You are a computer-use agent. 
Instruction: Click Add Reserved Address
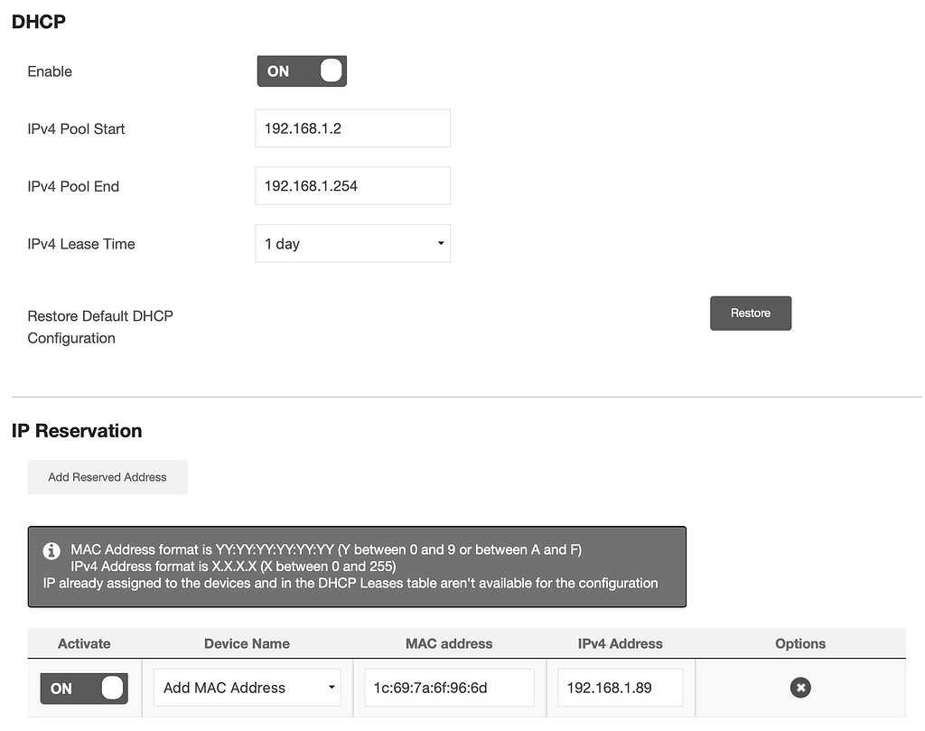tap(107, 477)
